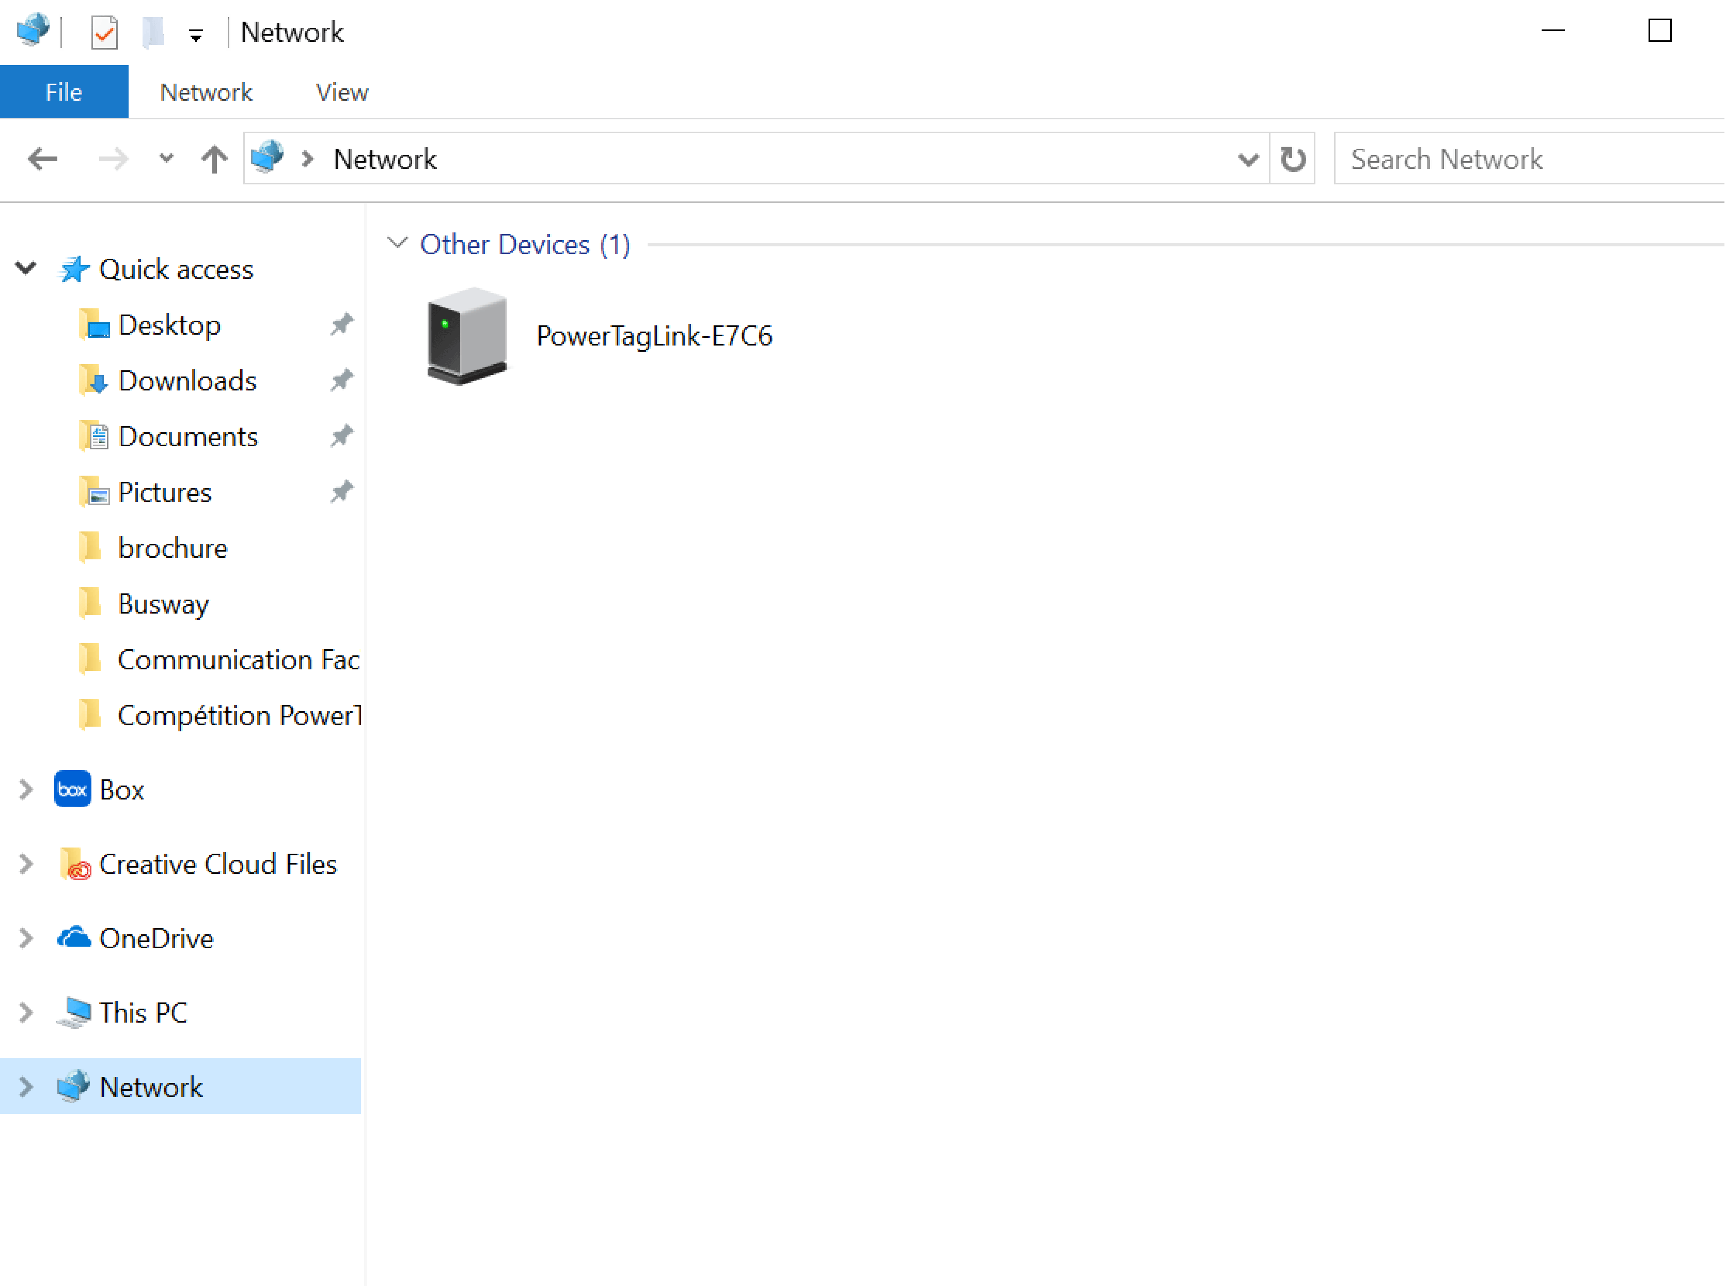This screenshot has width=1726, height=1286.
Task: Collapse the Quick access tree node
Action: (26, 269)
